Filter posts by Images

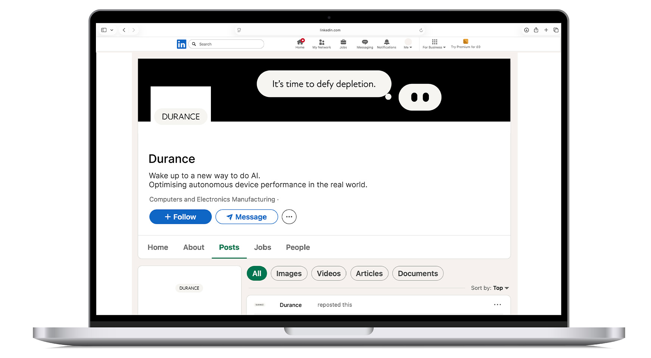click(289, 273)
